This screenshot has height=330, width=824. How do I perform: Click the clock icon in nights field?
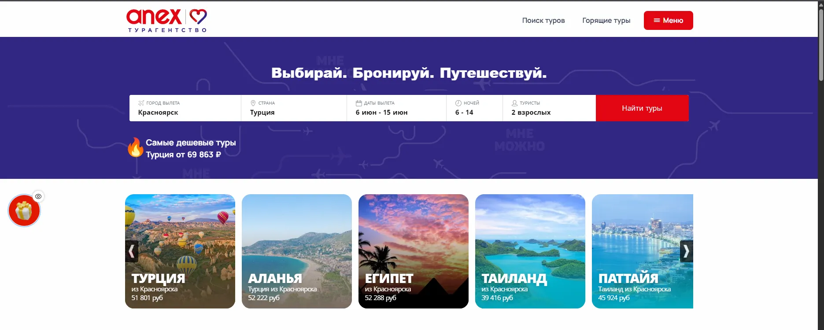tap(458, 103)
